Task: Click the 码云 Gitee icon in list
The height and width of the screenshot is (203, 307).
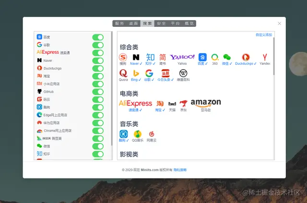Action: 39,99
